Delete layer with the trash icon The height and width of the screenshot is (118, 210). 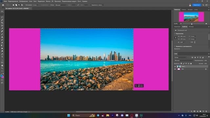tap(206, 111)
